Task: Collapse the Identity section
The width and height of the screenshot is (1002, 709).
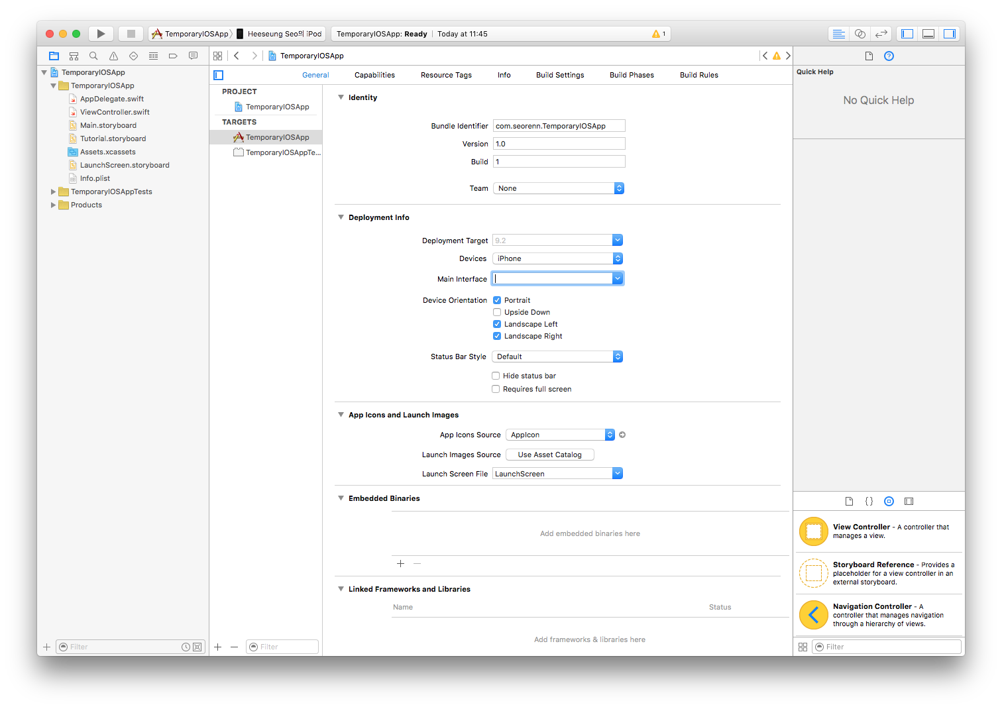Action: [341, 97]
